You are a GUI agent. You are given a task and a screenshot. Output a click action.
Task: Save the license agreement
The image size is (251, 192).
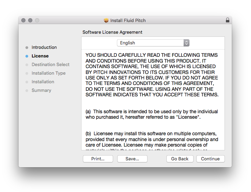[x=132, y=159]
